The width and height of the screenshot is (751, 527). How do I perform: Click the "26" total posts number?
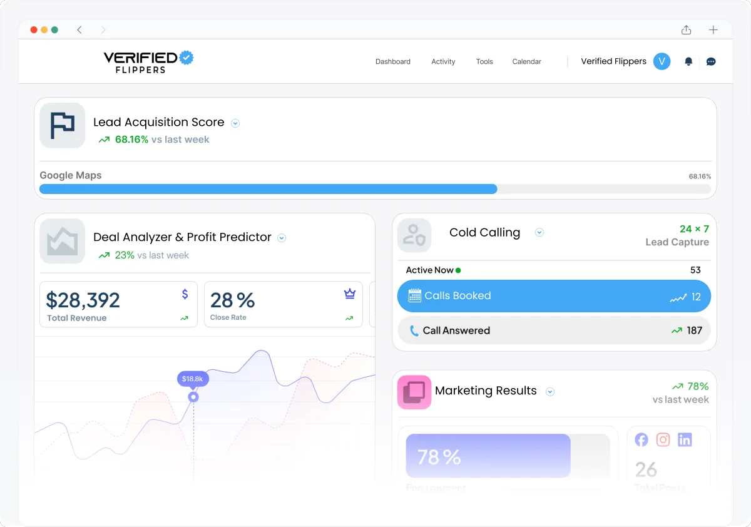point(646,469)
